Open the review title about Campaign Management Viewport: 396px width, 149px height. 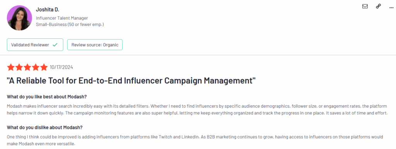[x=131, y=81]
